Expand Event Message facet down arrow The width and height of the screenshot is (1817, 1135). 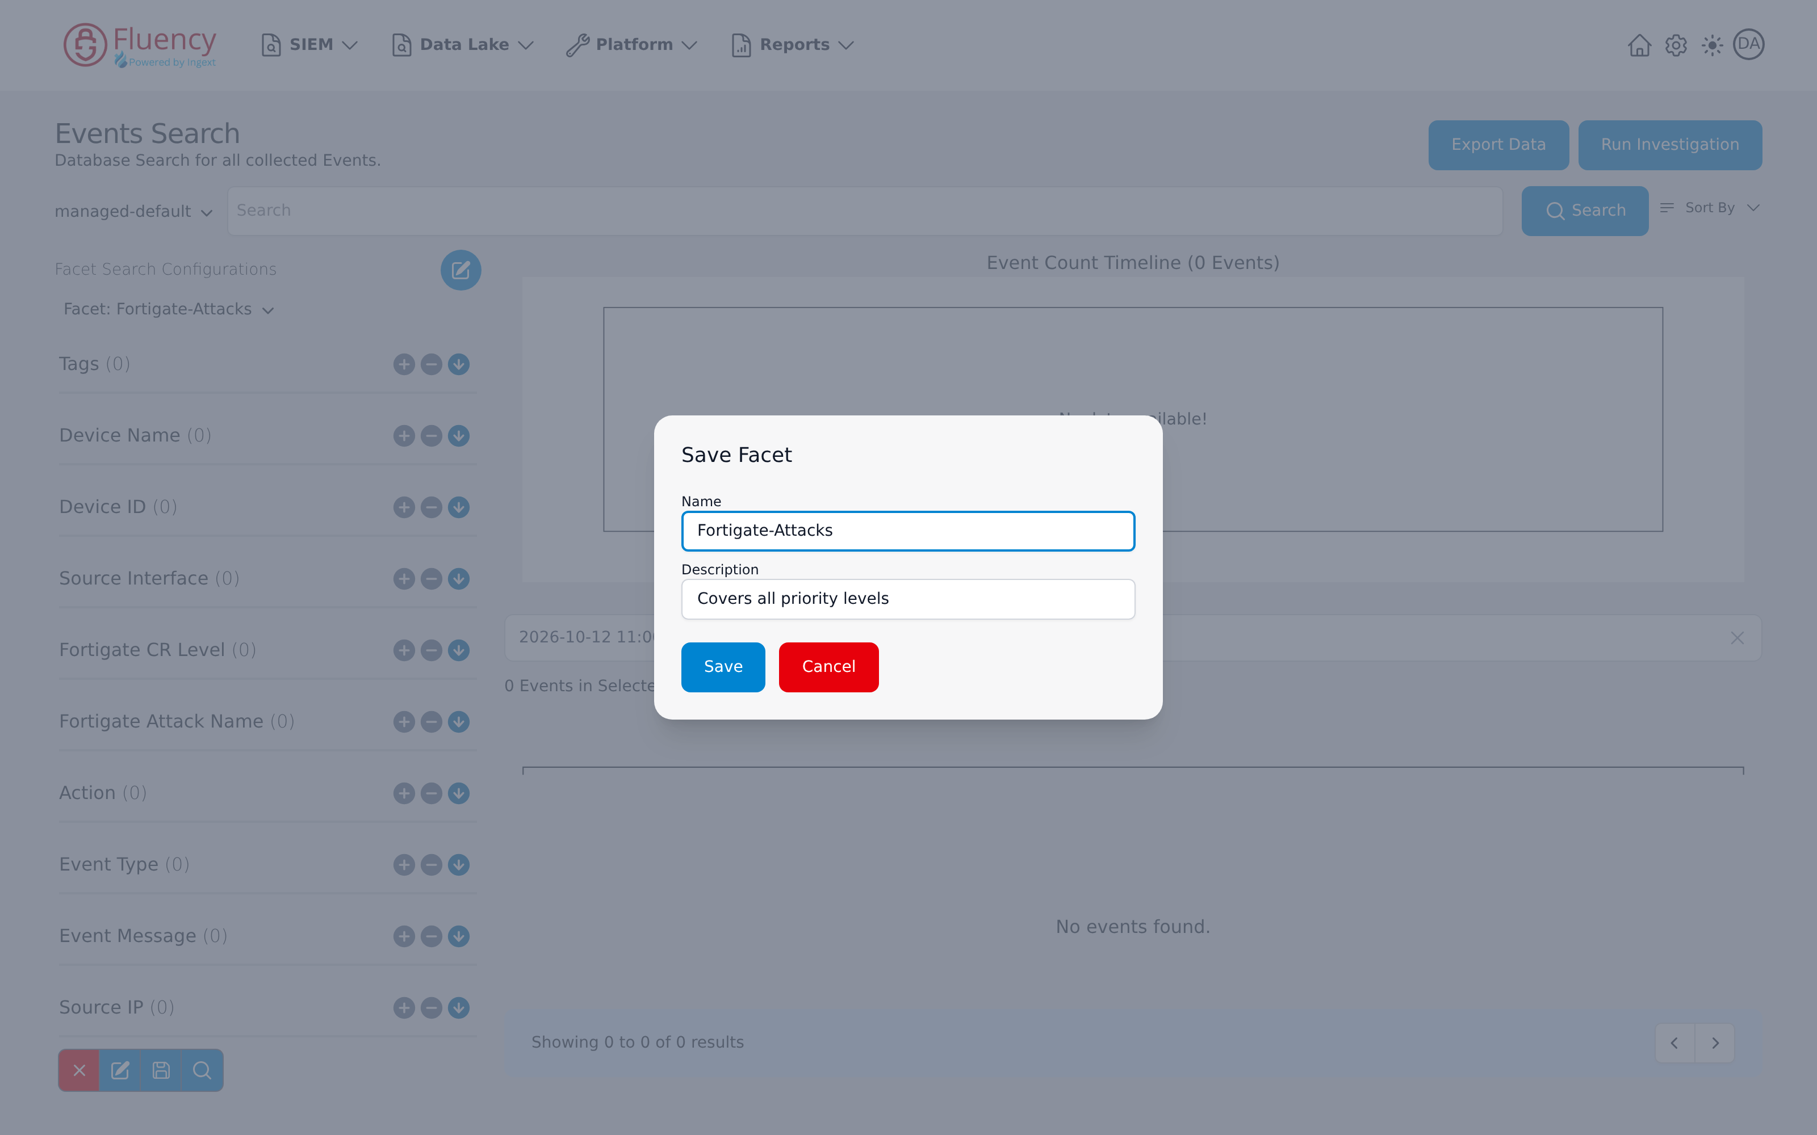[459, 936]
